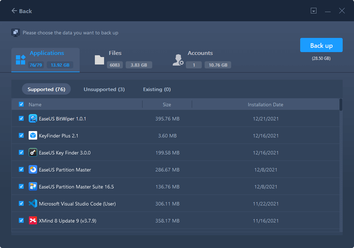Sort by the Installation Date column header
This screenshot has width=354, height=248.
265,105
